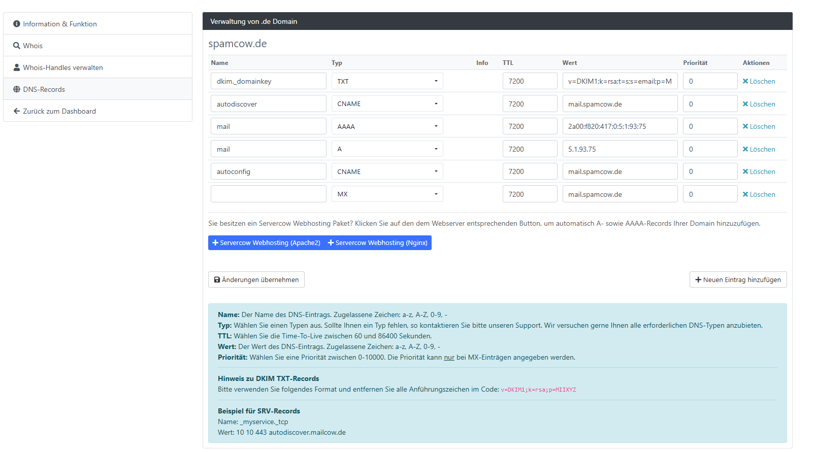
Task: Delete the dkim._domainkey TXT record
Action: 759,81
